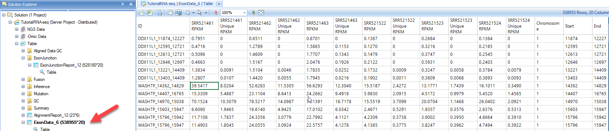Screen dimensions: 609x131
Task: Click the SRR521524 RPKM column header
Action: pos(492,26)
